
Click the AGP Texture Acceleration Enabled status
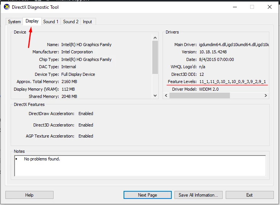point(86,136)
